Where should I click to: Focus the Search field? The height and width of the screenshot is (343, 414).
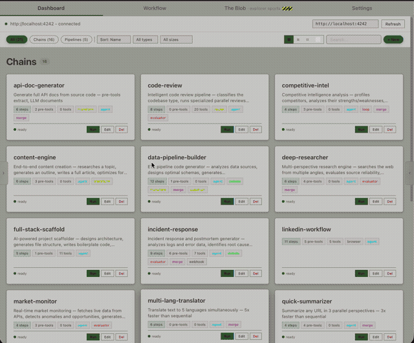354,39
